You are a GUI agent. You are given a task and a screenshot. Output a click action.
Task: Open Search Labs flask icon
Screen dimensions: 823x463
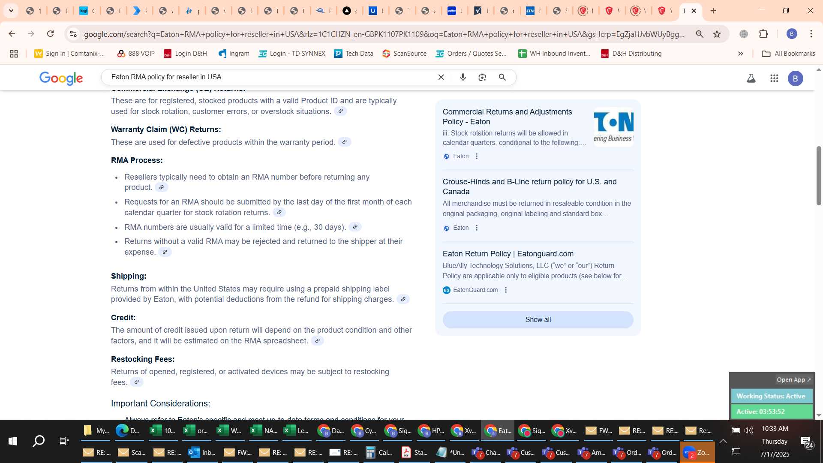(751, 78)
